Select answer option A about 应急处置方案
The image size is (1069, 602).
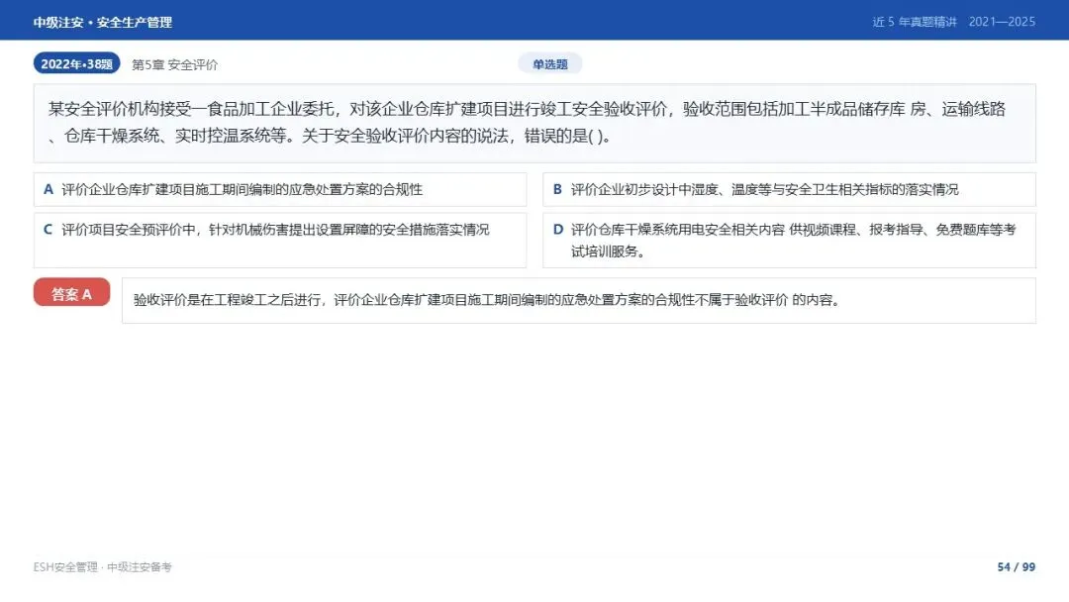(x=280, y=189)
